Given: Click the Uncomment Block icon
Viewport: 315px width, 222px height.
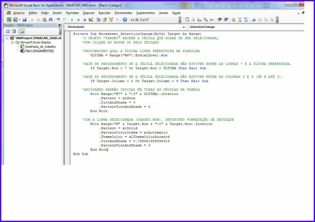Looking at the screenshot, I should 246,19.
